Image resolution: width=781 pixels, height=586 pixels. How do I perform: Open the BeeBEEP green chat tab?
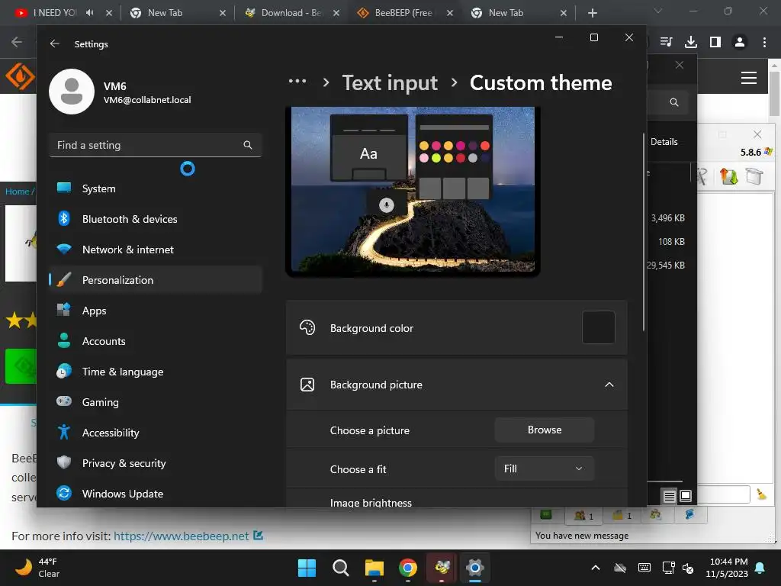point(546,515)
